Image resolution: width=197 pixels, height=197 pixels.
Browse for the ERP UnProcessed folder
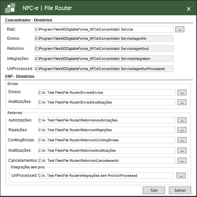(x=181, y=176)
